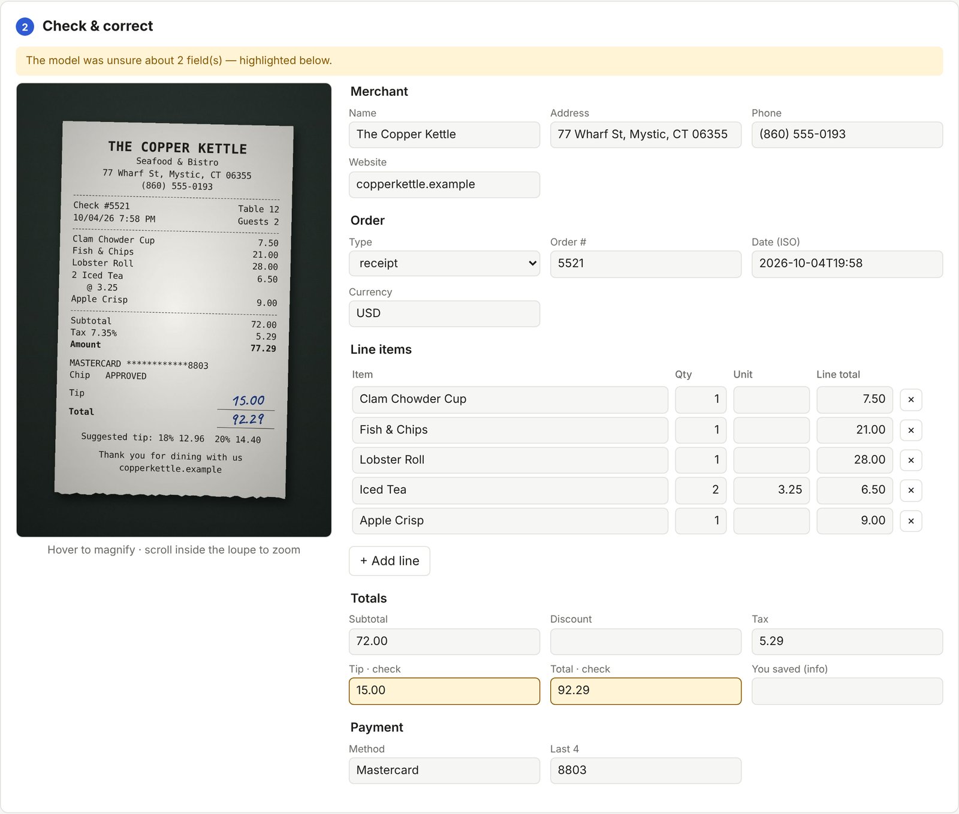Delete the Lobster Roll line item
Image resolution: width=959 pixels, height=814 pixels.
[x=910, y=460]
